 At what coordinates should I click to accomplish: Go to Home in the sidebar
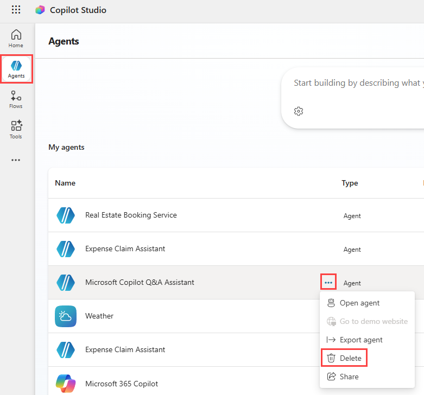pos(16,39)
